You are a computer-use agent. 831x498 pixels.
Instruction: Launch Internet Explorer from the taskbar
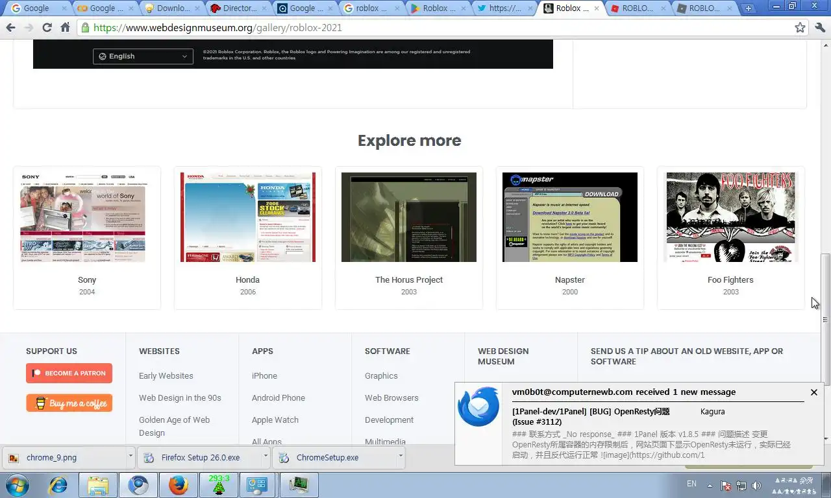(58, 485)
